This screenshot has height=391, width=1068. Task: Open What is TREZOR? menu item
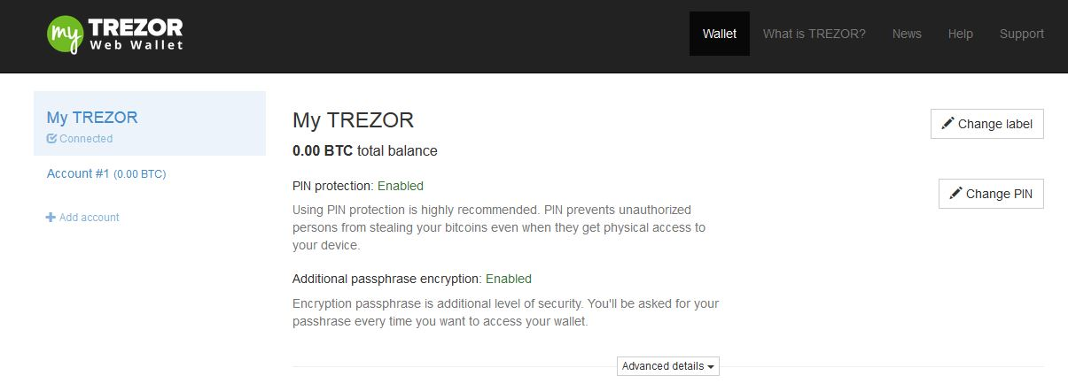(815, 34)
